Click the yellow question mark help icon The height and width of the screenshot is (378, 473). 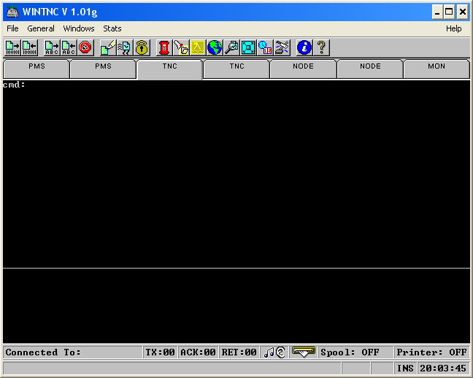tap(321, 47)
